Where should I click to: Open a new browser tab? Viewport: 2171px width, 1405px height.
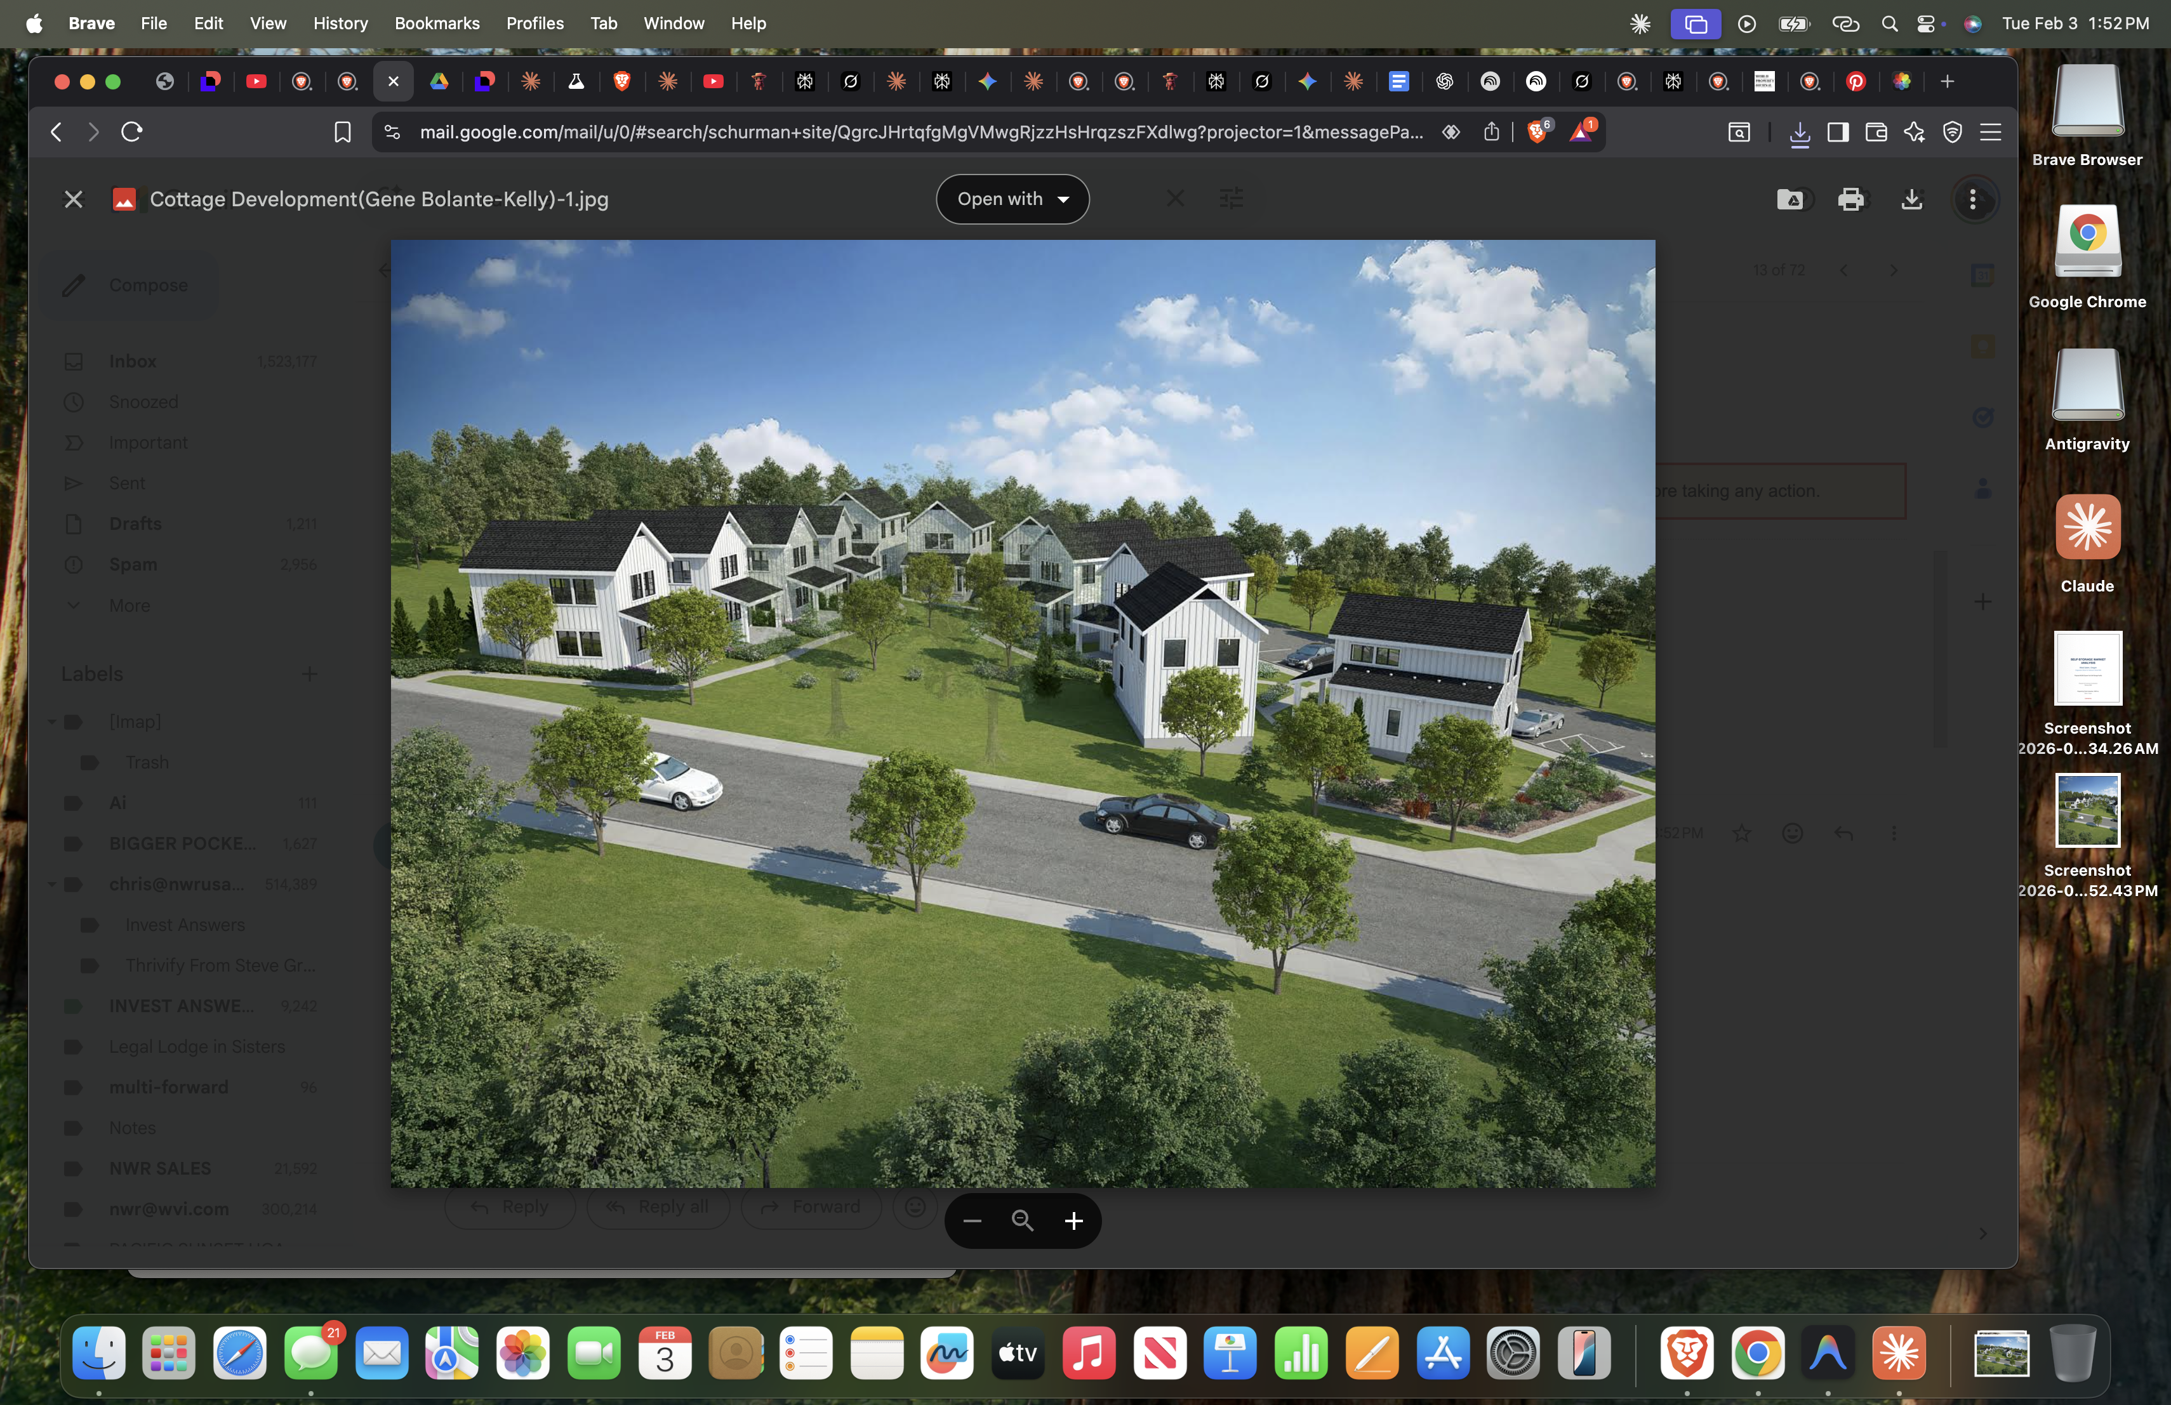(1947, 82)
